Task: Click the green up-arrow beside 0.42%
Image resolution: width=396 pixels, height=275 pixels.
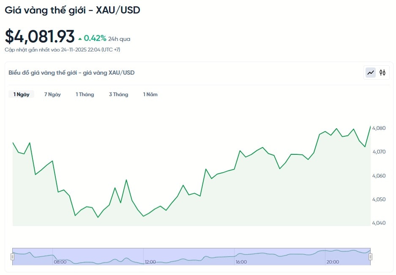Action: [x=80, y=39]
